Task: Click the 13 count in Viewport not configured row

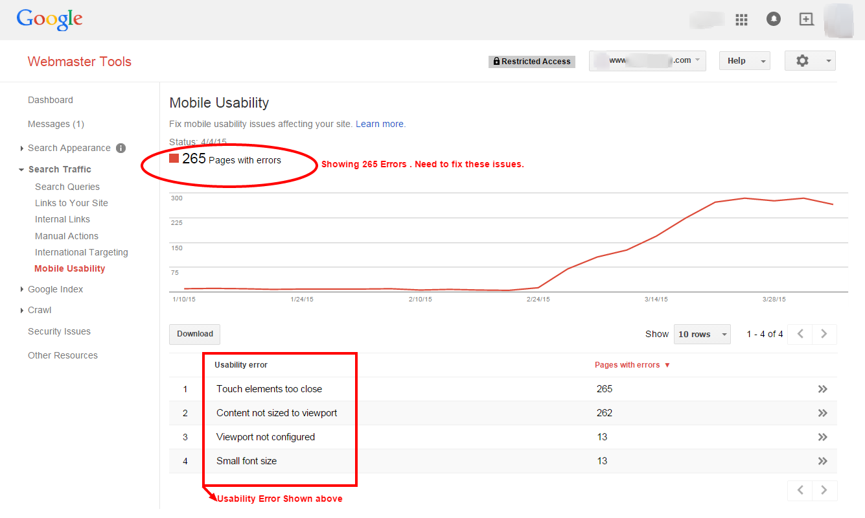Action: pos(602,437)
